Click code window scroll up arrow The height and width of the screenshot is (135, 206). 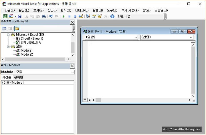193,45
